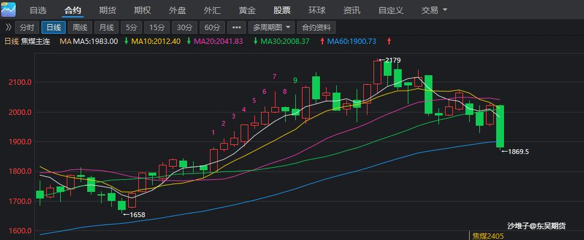Click the red up arrow after MA60
584x240 pixels.
tap(389, 42)
